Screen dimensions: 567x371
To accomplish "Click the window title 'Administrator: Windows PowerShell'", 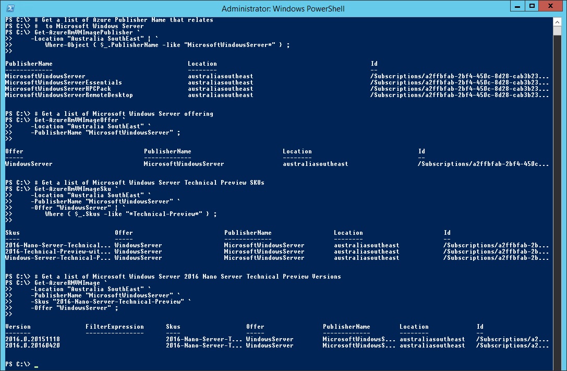I will 283,9.
